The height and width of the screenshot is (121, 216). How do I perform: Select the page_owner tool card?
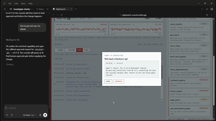coord(189,101)
